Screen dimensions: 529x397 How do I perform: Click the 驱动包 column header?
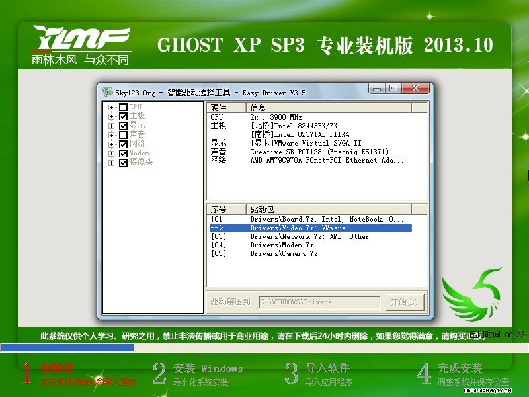[x=329, y=209]
